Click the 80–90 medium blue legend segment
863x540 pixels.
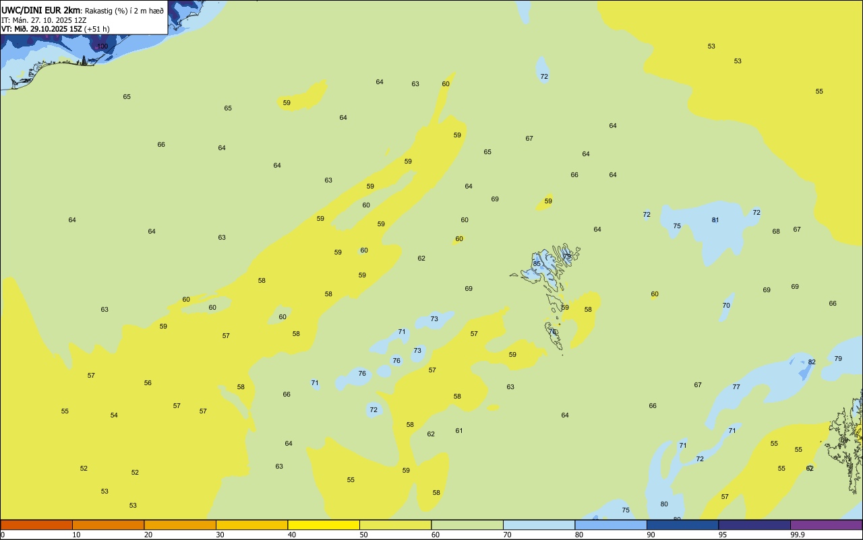point(611,525)
